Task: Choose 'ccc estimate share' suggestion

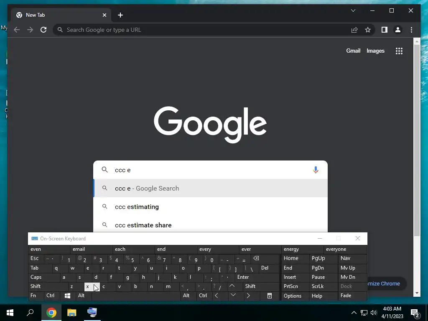Action: [210, 225]
